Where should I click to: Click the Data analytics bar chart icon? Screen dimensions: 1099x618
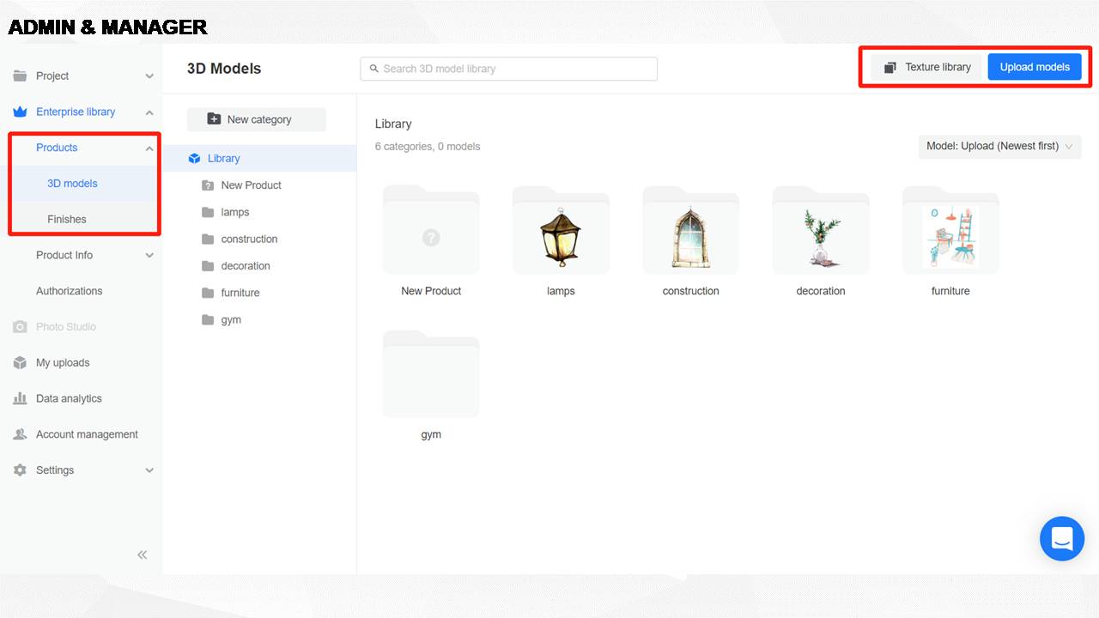point(20,399)
